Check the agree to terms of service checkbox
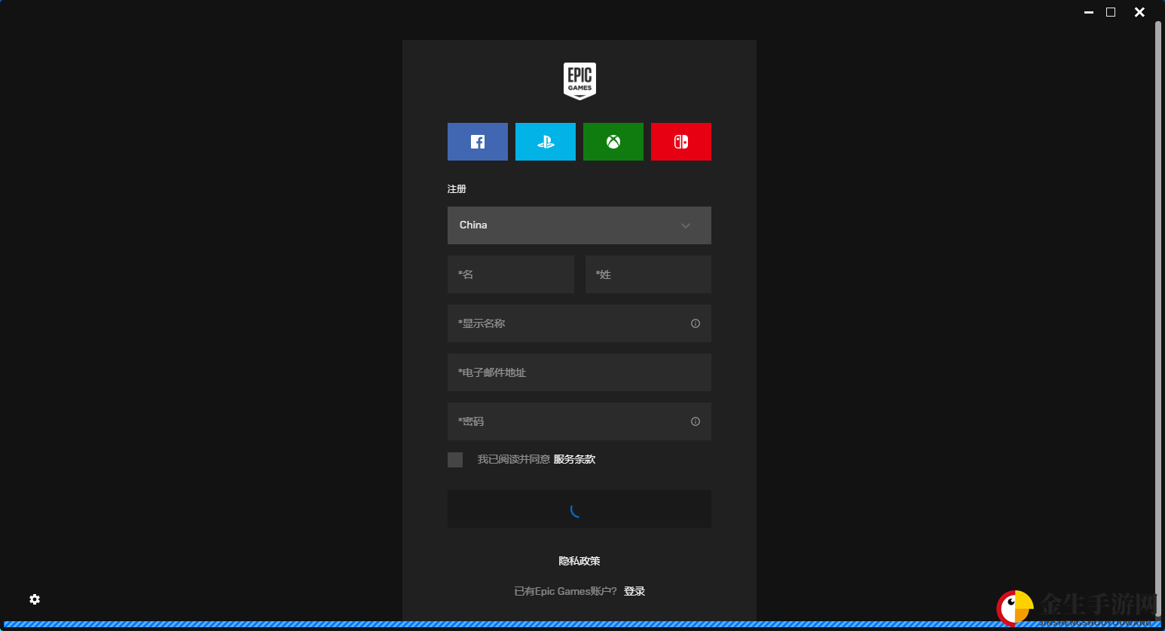Image resolution: width=1165 pixels, height=631 pixels. tap(455, 460)
